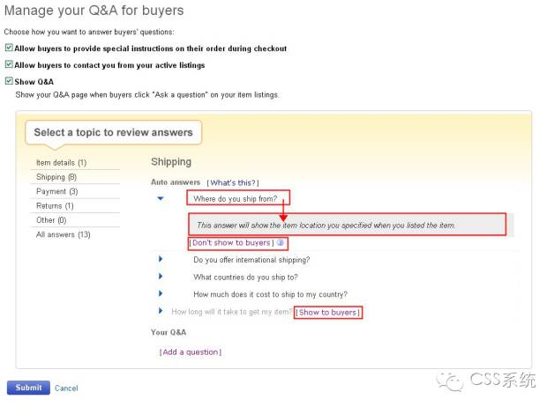Click the Cancel link

(x=66, y=388)
